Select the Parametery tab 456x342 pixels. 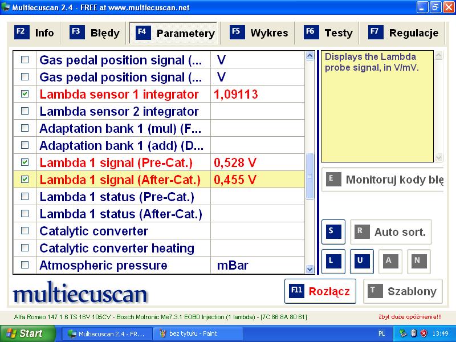(173, 33)
